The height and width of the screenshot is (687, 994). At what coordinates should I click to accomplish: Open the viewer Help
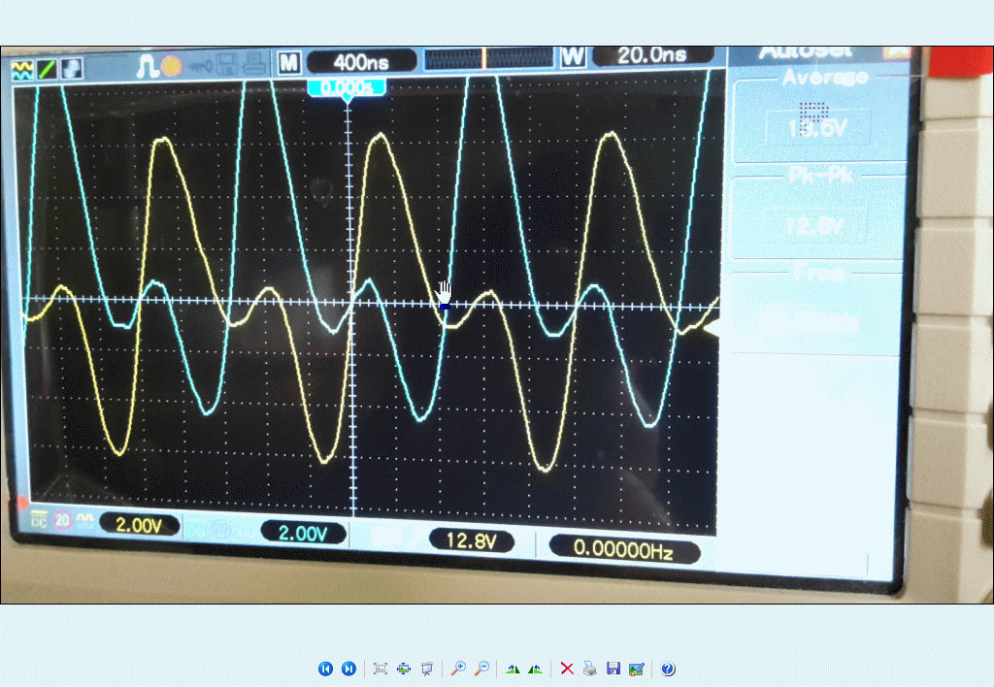tap(668, 669)
